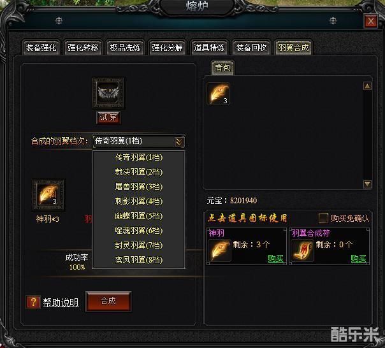
Task: Choose 裁决羽翼(2档) from the dropdown list
Action: [x=139, y=172]
